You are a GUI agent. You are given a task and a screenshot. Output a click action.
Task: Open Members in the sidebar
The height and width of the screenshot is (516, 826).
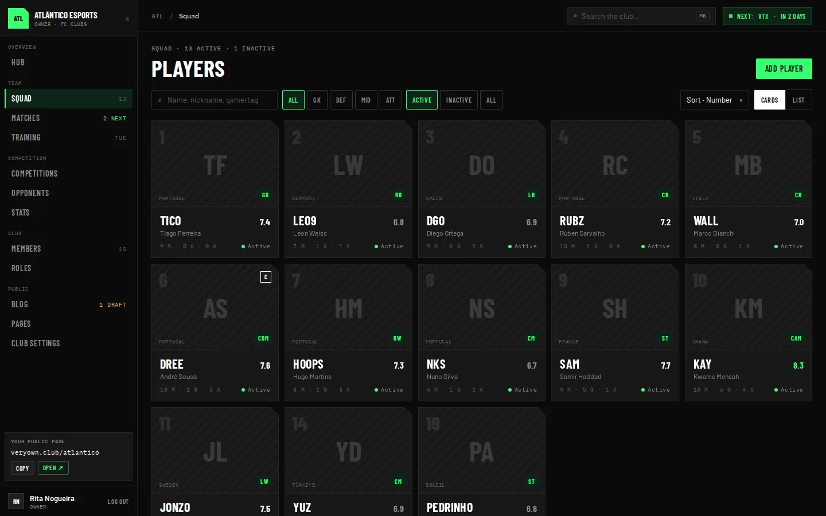pyautogui.click(x=68, y=249)
